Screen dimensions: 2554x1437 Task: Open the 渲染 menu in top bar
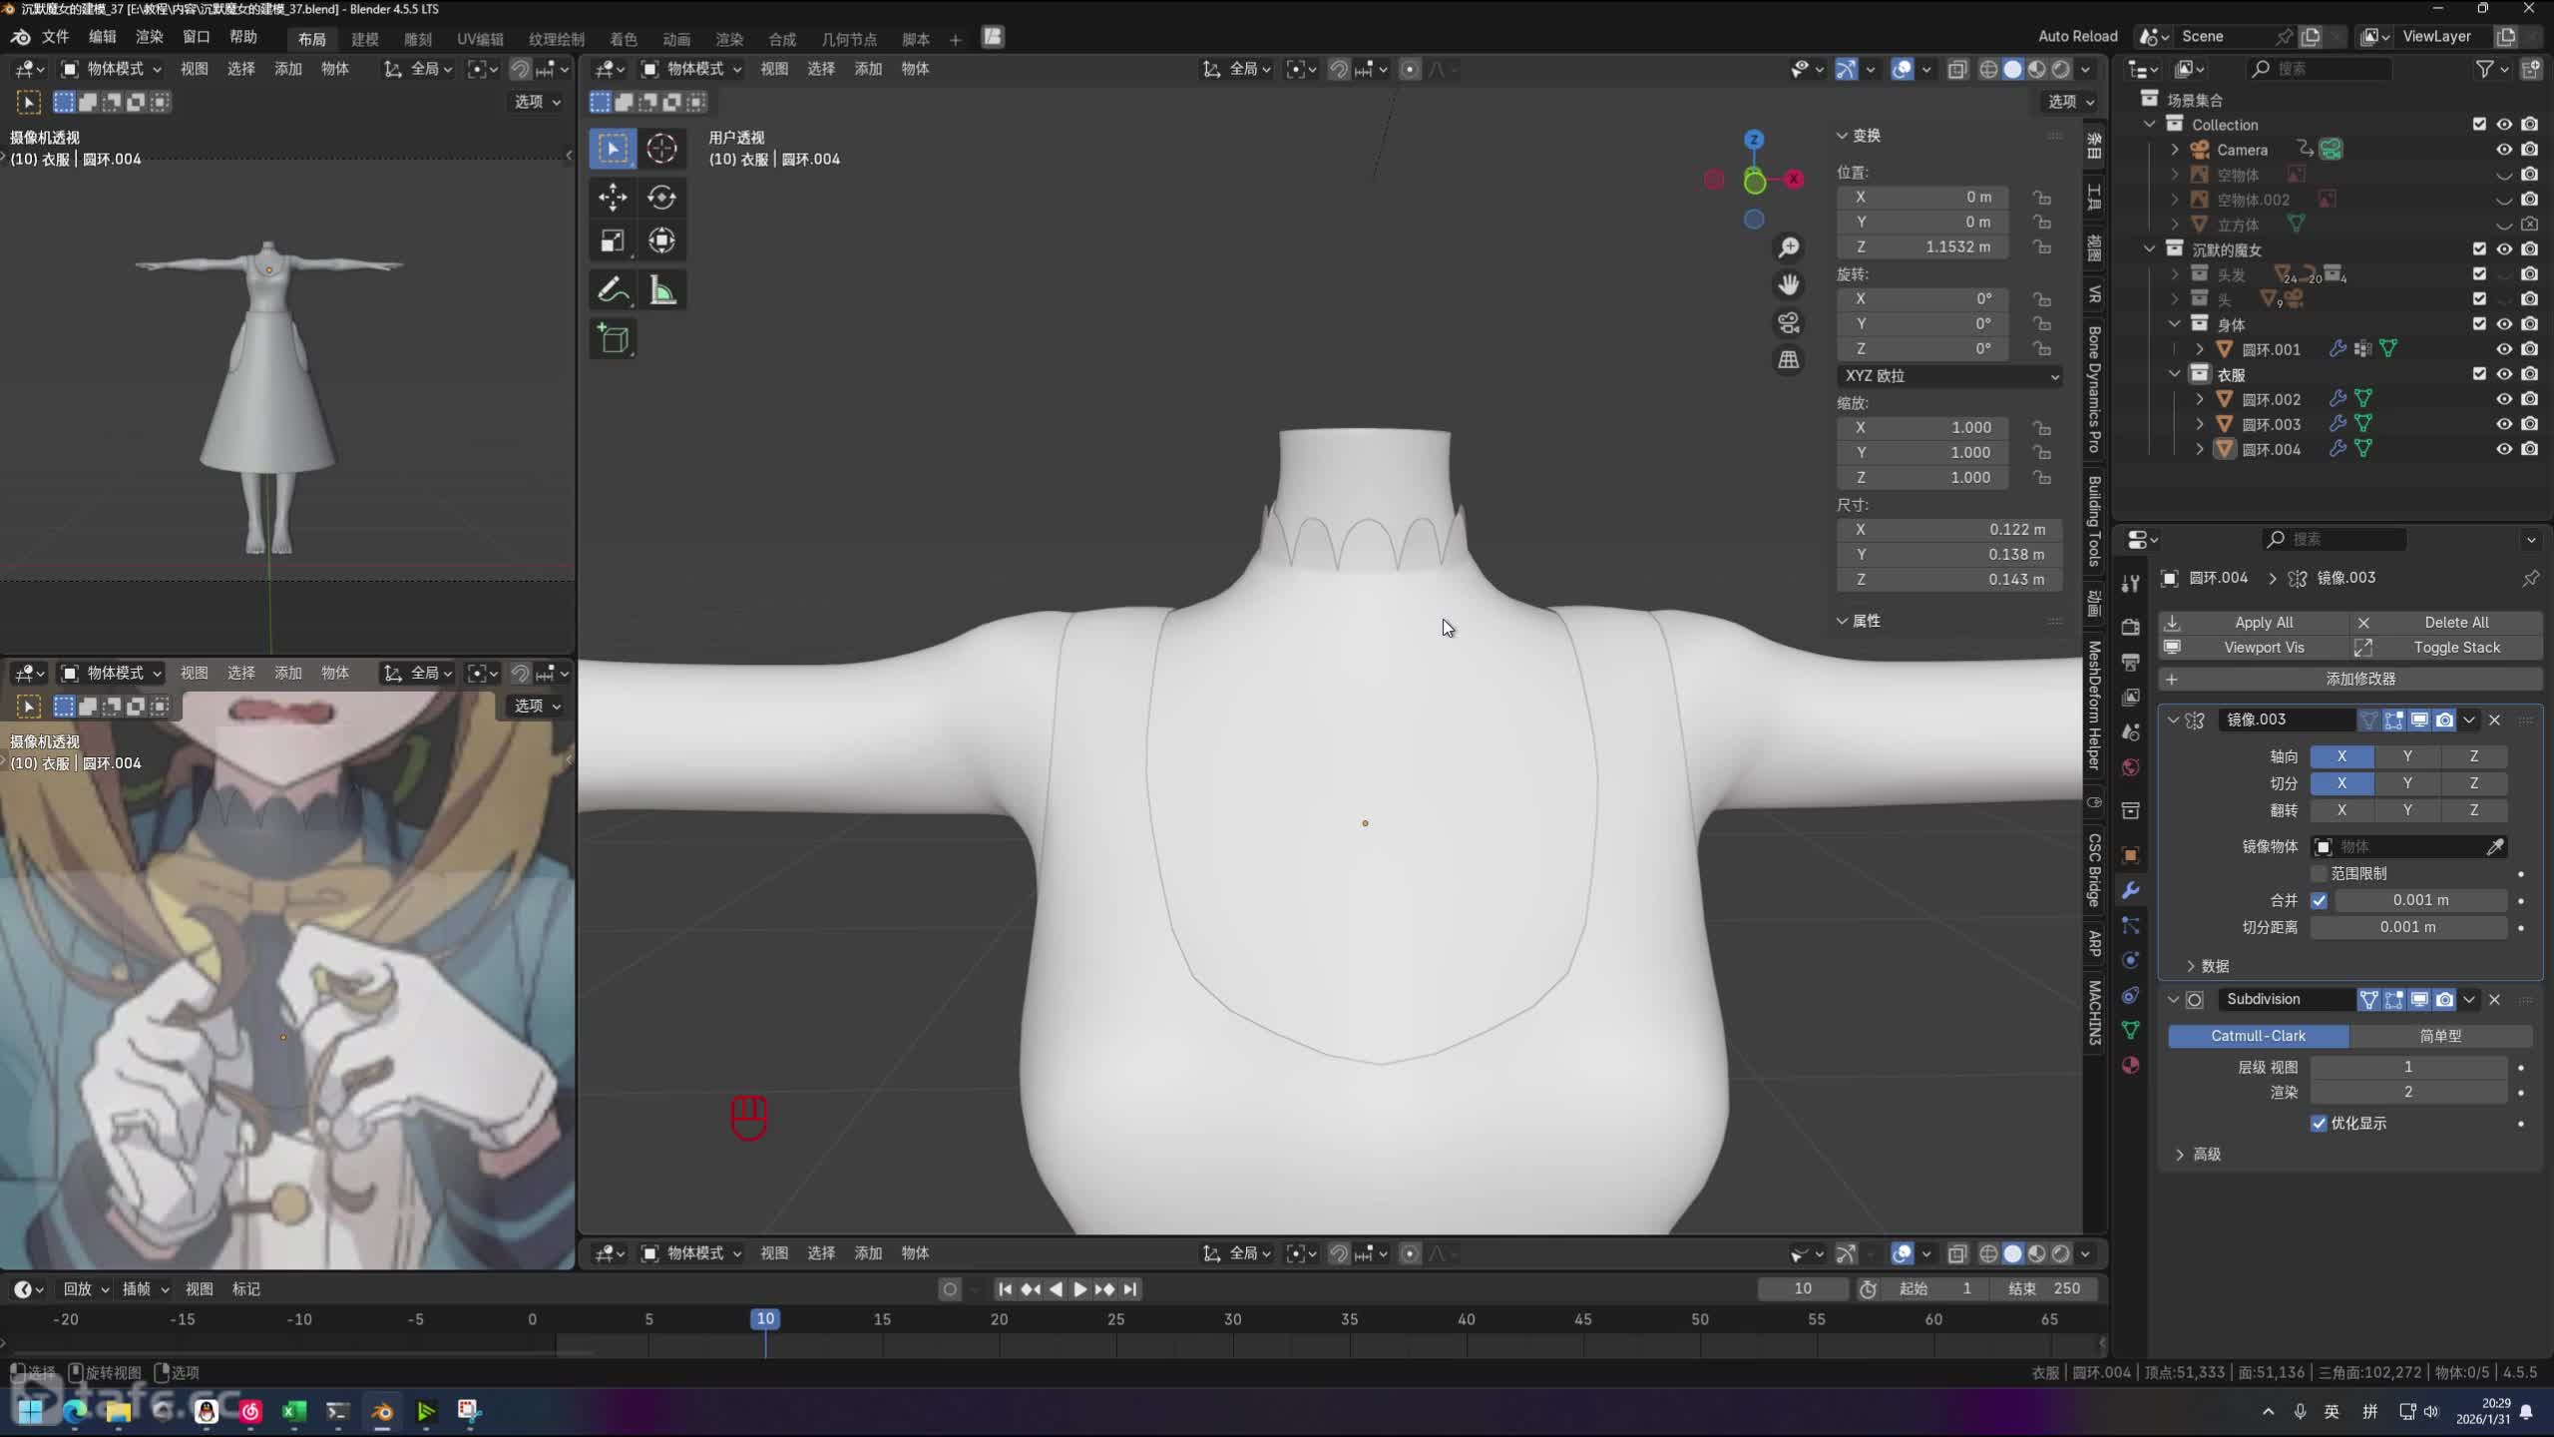(149, 37)
